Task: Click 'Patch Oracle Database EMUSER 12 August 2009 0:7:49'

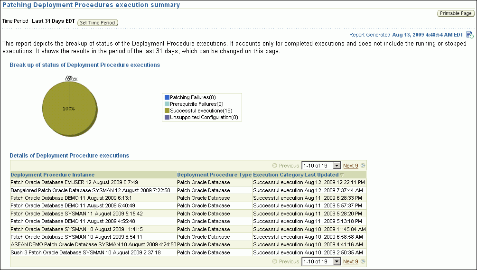Action: (74, 182)
